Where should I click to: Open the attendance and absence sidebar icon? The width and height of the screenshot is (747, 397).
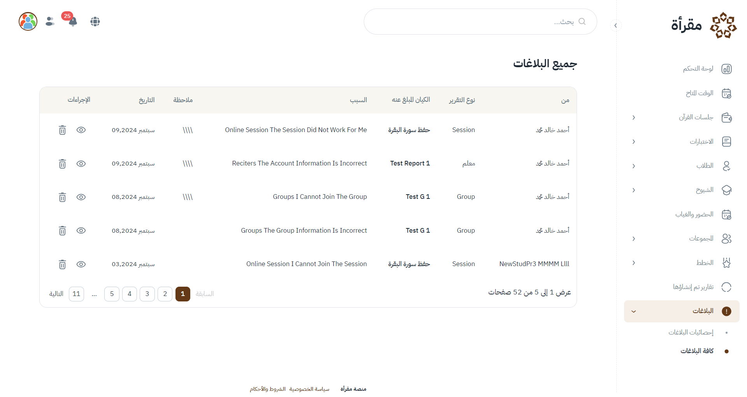pos(726,215)
